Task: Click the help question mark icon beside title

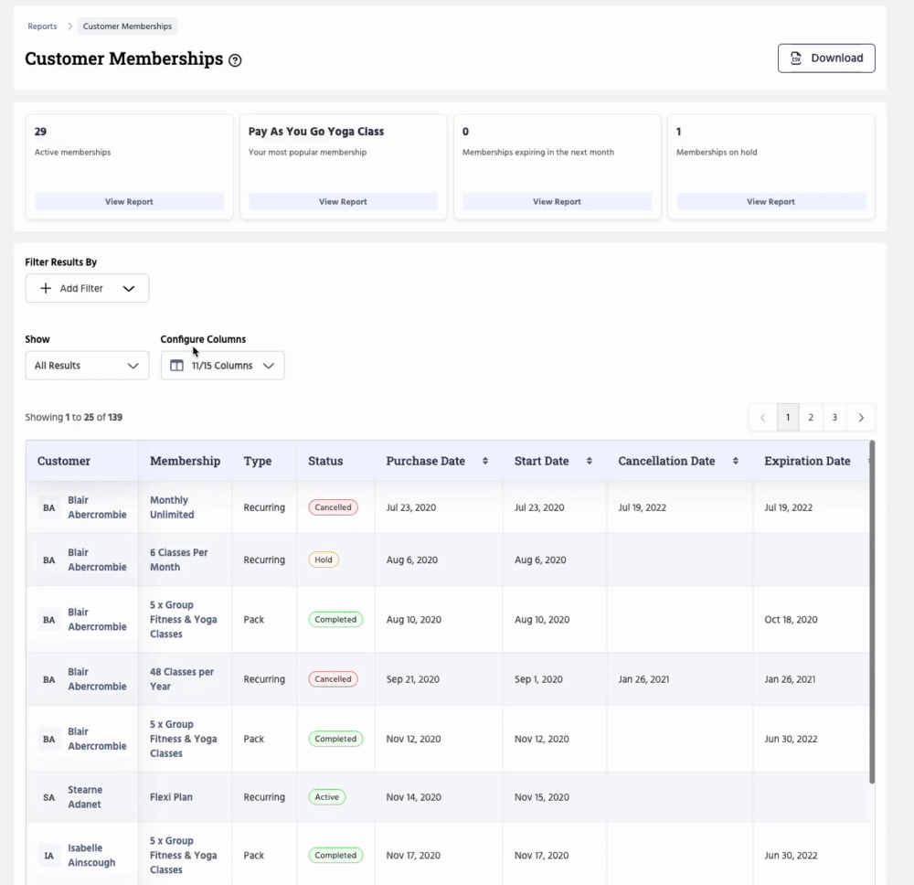Action: (235, 60)
